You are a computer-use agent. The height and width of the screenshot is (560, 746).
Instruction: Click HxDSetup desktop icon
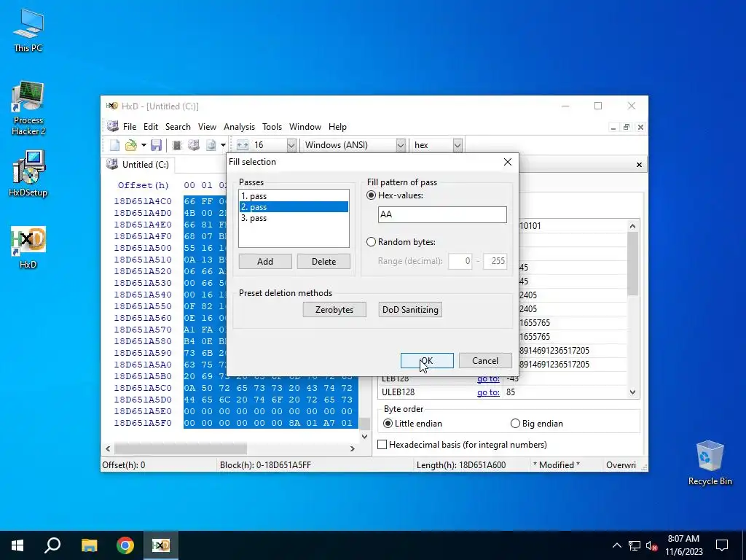tap(28, 174)
